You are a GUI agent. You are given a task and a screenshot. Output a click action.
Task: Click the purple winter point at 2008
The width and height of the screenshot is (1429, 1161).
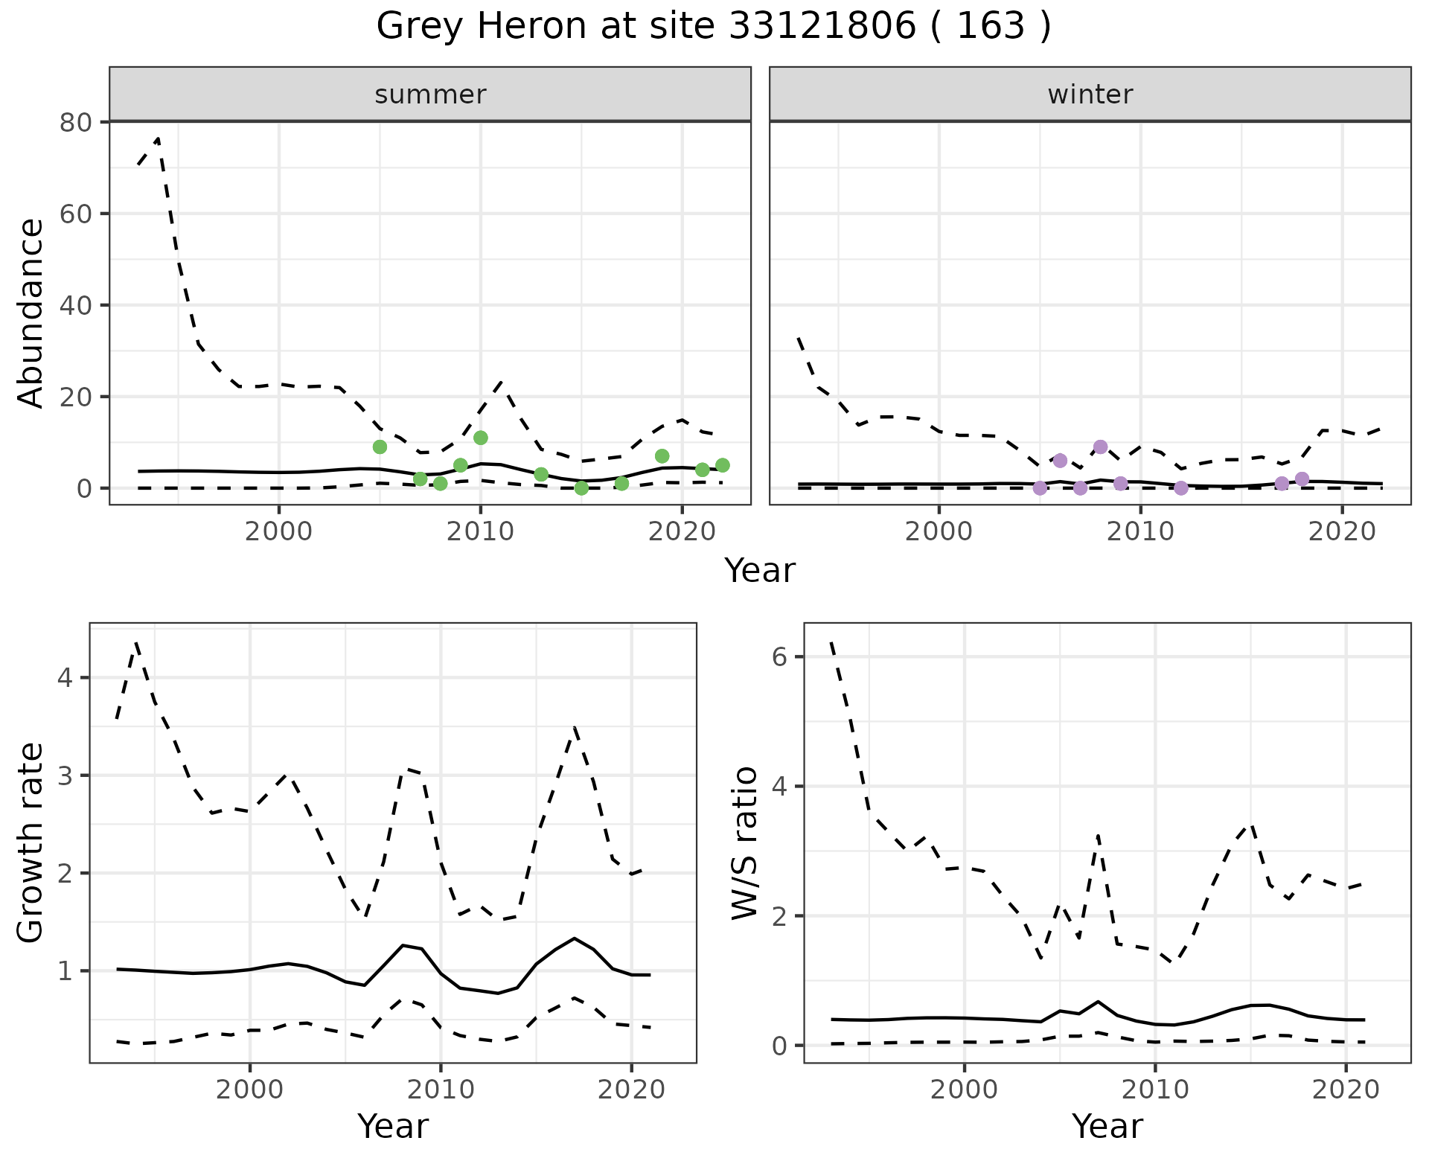(1100, 447)
